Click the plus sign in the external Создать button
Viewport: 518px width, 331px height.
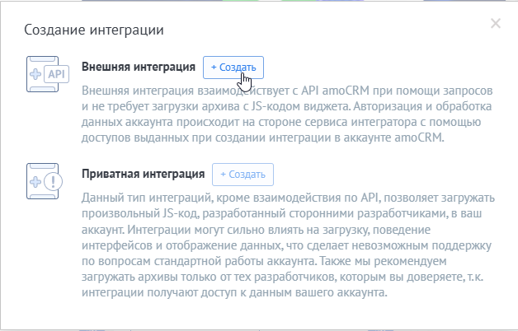pos(214,67)
